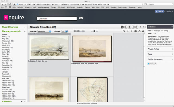Click the Facebook Log In button

pos(159,11)
